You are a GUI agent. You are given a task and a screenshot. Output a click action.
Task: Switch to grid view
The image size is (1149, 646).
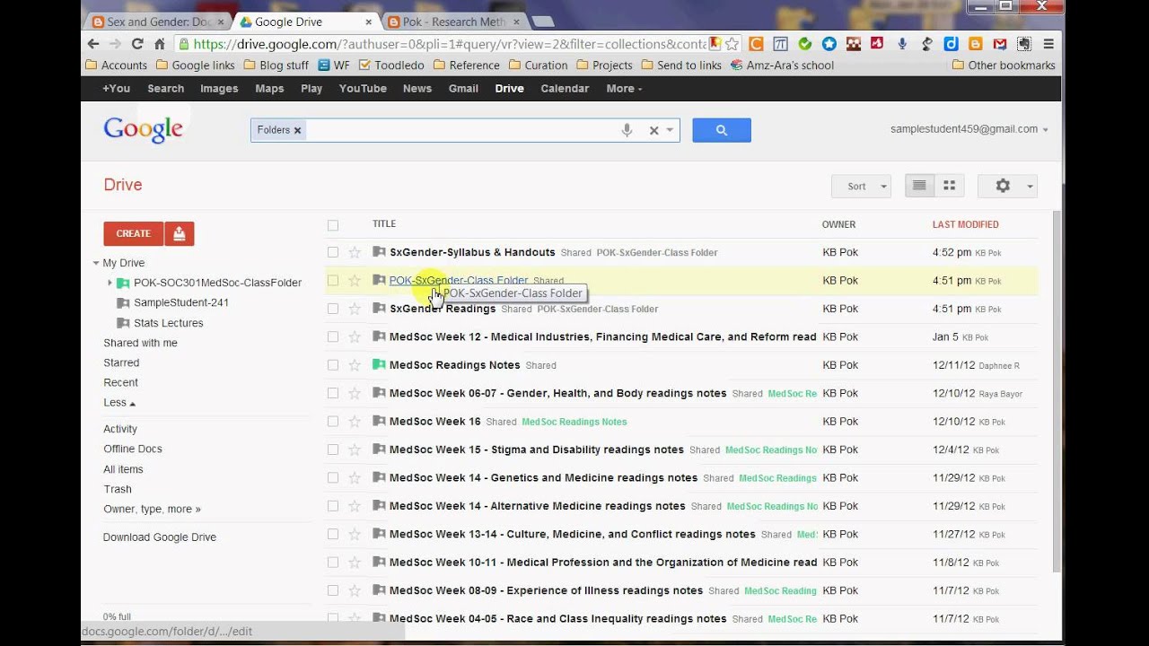pos(949,186)
